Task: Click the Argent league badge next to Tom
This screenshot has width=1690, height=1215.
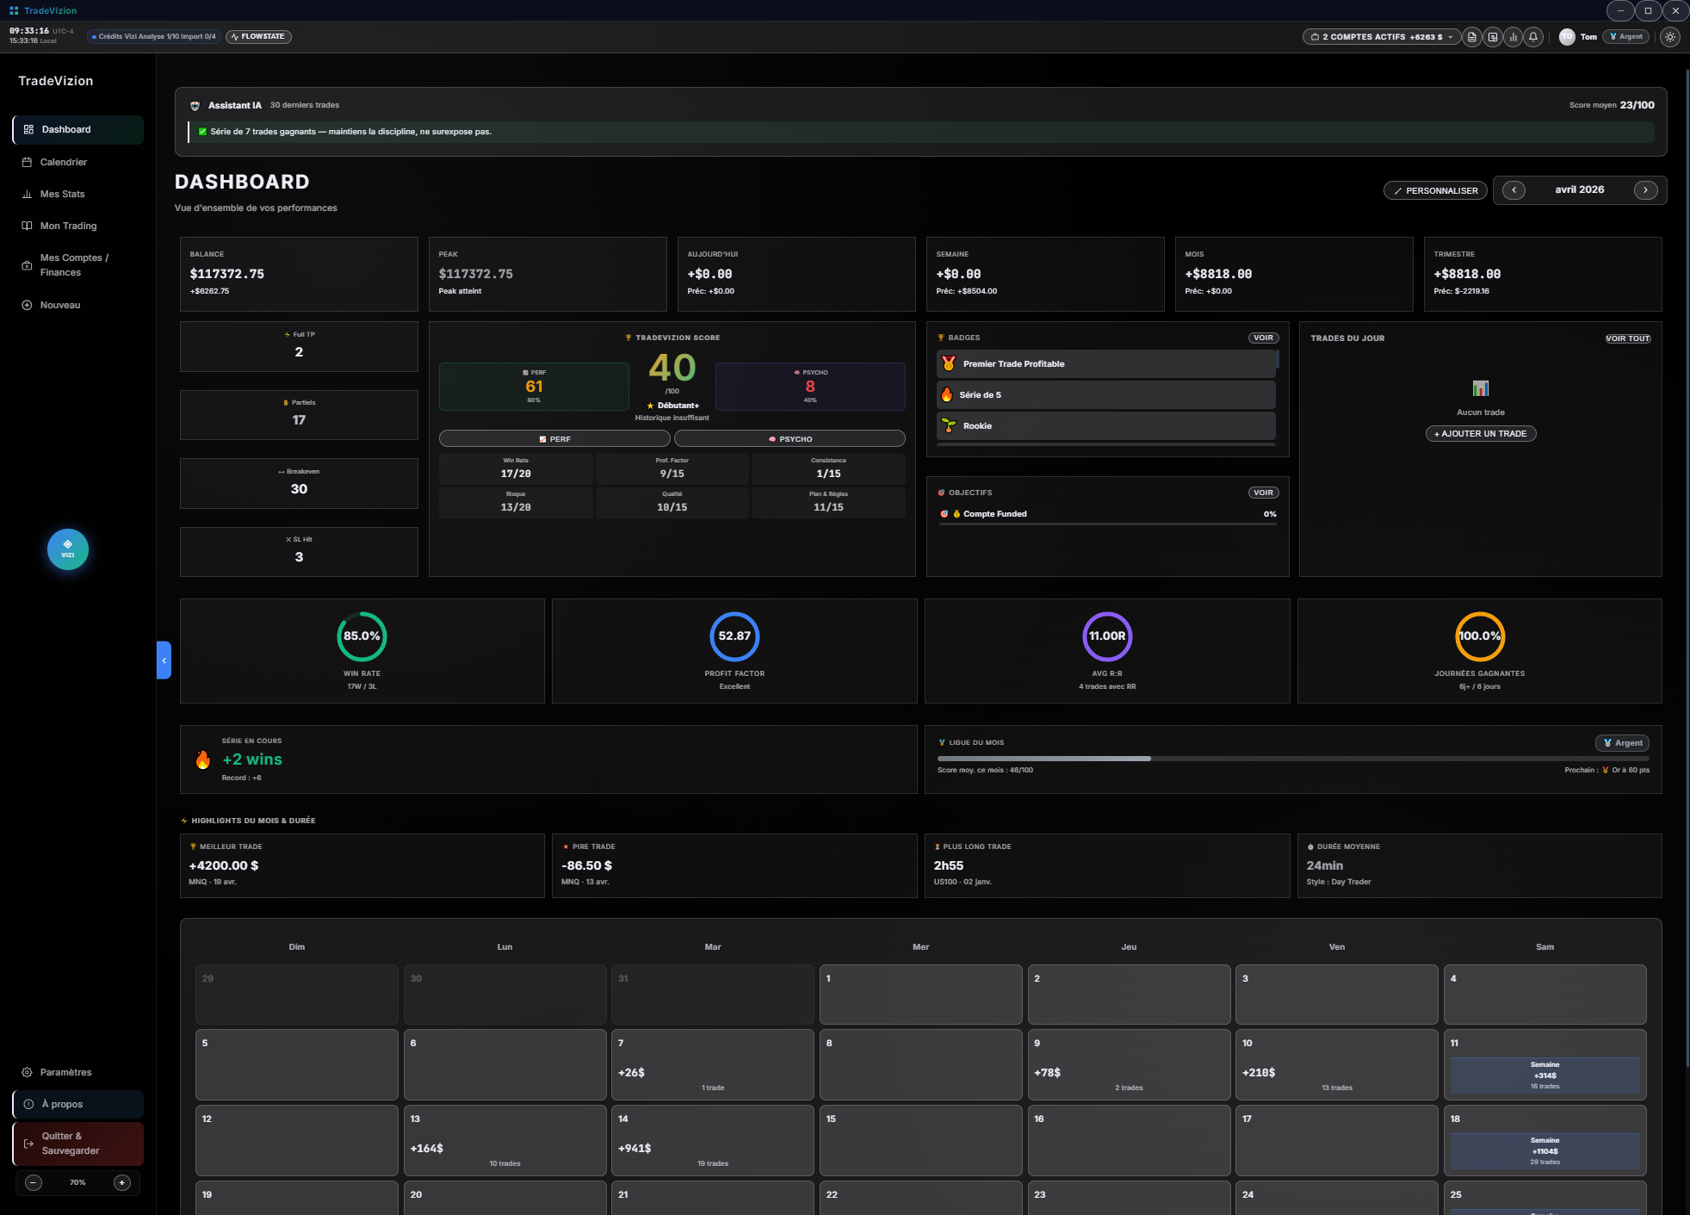Action: pyautogui.click(x=1625, y=37)
